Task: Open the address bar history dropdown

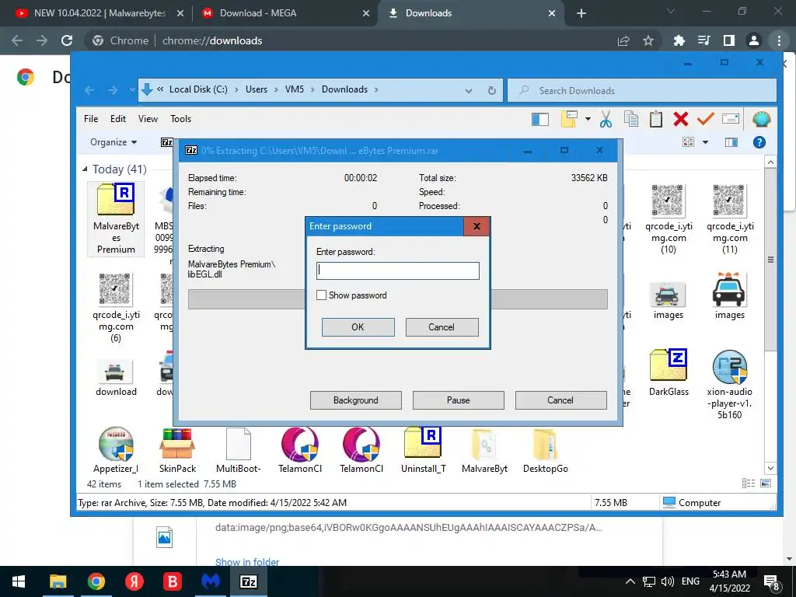Action: 469,90
